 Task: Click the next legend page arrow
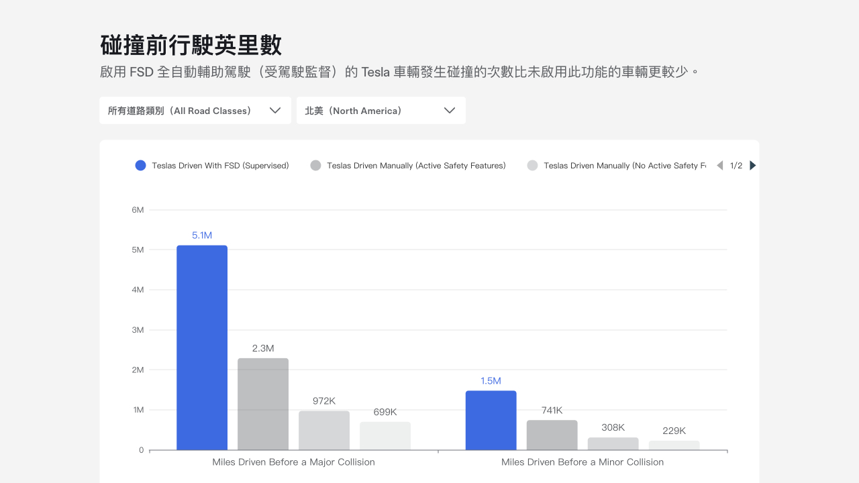pos(752,166)
